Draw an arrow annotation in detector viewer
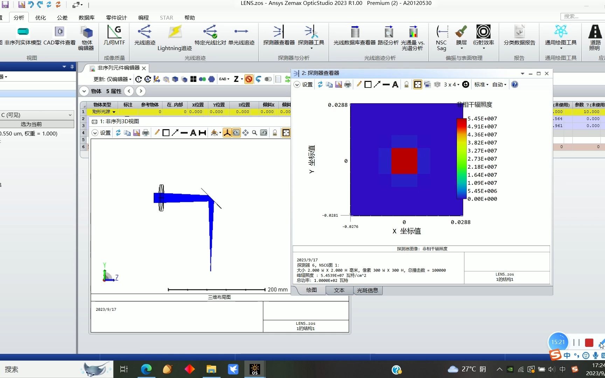 (377, 84)
